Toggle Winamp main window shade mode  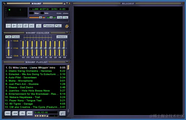click(67, 4)
